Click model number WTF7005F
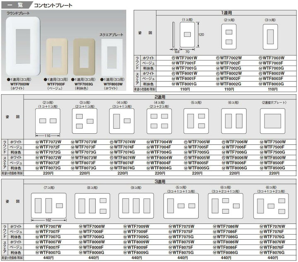Screen dimensions: 298x262 point(198,147)
